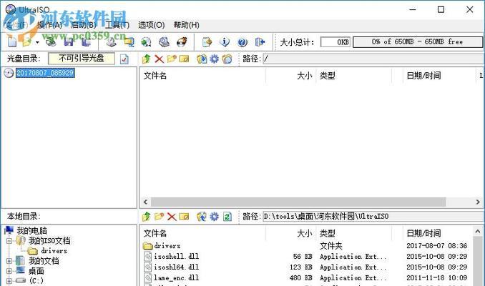Screen dimensions: 485x286
Task: Expand the 桌面 tree node
Action: pos(9,271)
